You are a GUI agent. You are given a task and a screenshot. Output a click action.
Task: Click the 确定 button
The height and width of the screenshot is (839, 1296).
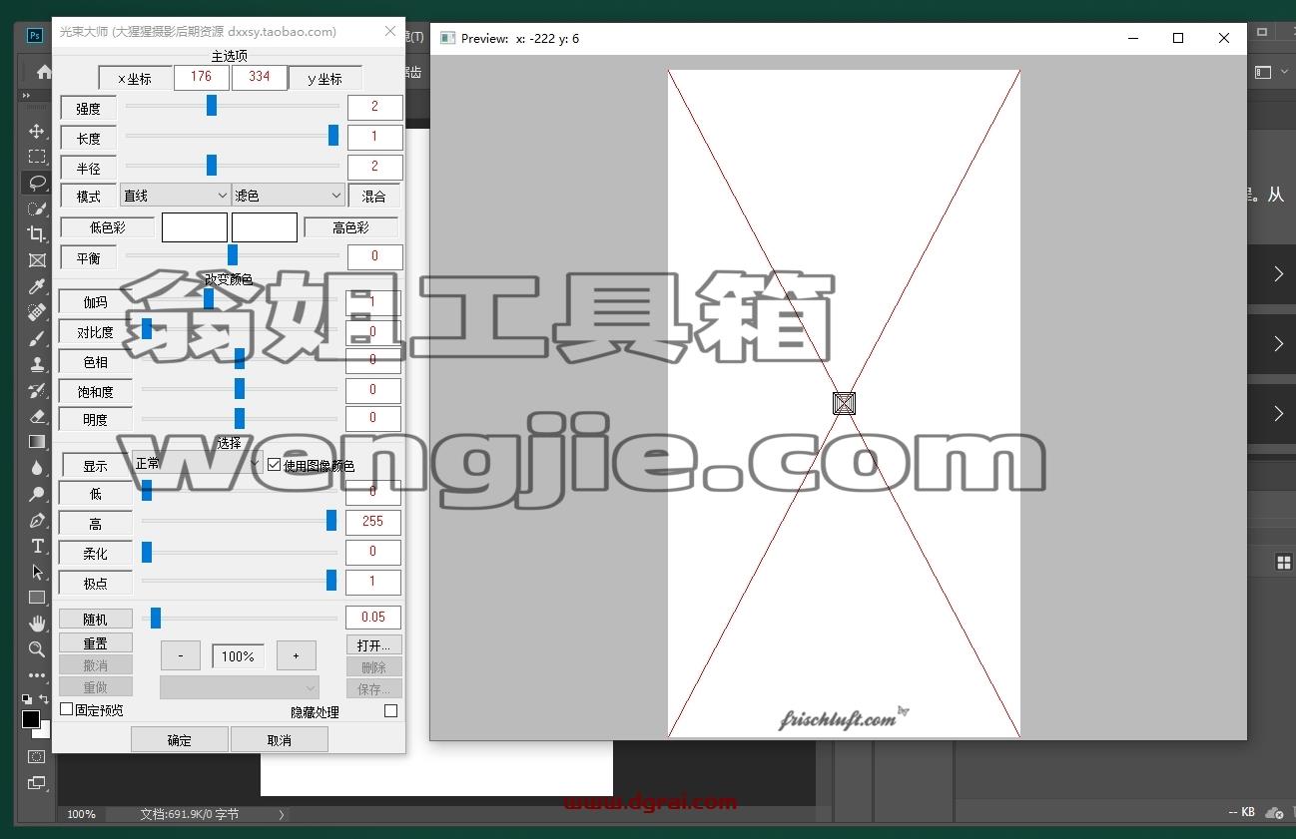pyautogui.click(x=180, y=739)
